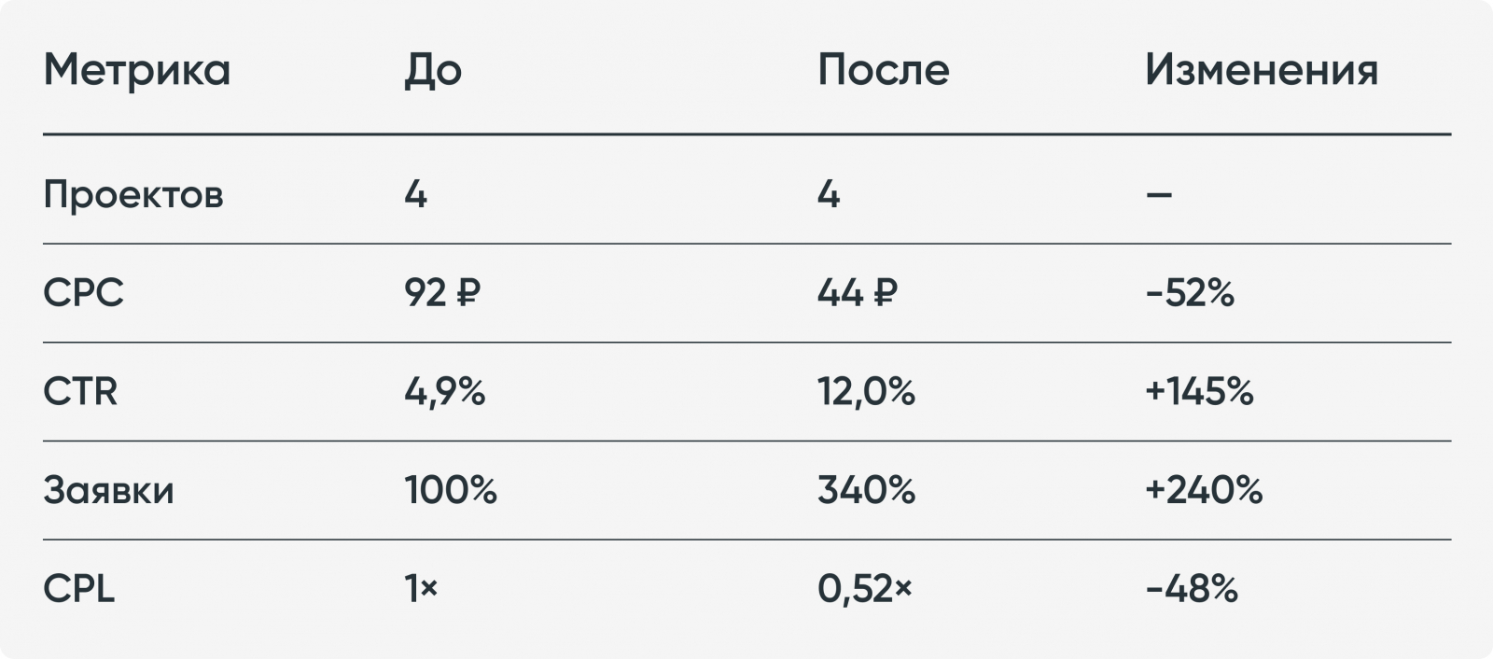Select the "4,9%" CTR value
The image size is (1493, 659).
[444, 392]
